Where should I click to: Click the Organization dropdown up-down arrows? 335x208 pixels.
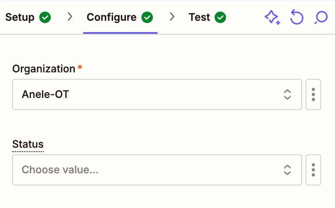coord(287,94)
